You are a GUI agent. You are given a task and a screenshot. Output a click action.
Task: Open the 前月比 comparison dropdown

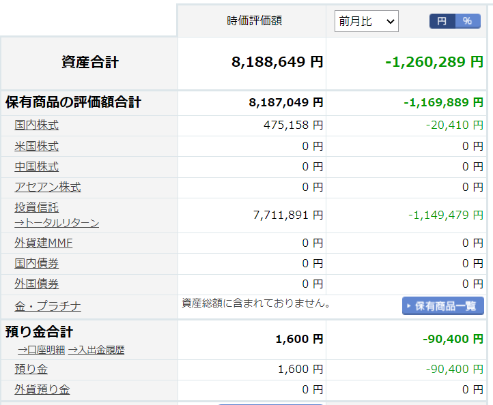tap(366, 21)
